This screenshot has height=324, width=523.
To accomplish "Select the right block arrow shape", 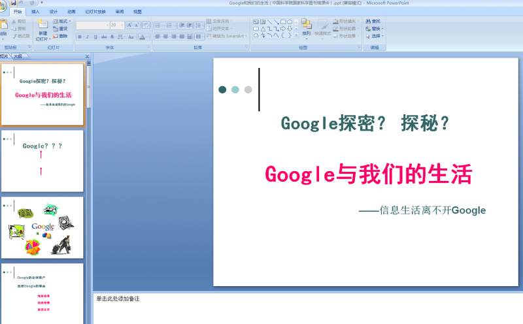I will 283,29.
